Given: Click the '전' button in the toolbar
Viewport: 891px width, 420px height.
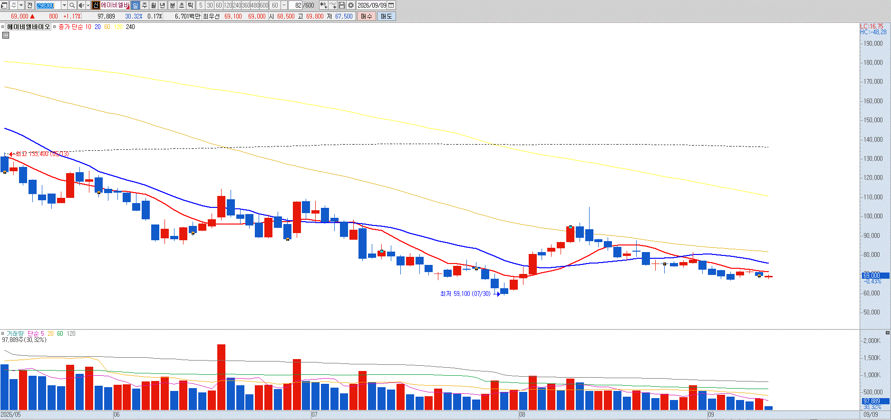Looking at the screenshot, I should click(x=29, y=5).
